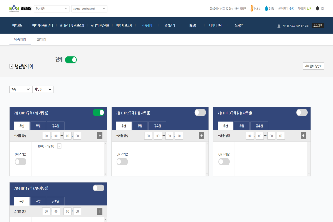
Task: Click the 제어설비 일람표 button
Action: point(313,66)
